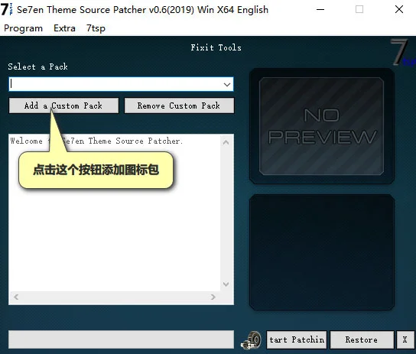Click the log scroll up arrow
Screen dimensions: 416x354
226,142
